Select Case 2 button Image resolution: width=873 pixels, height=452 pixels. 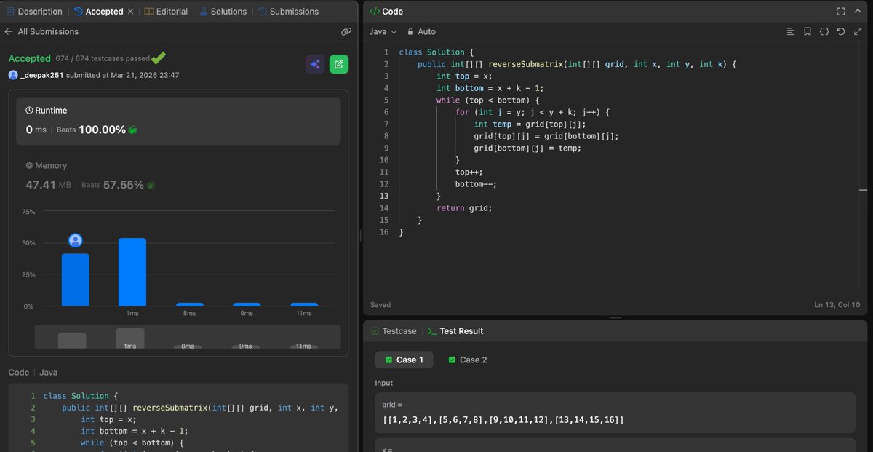pos(467,360)
